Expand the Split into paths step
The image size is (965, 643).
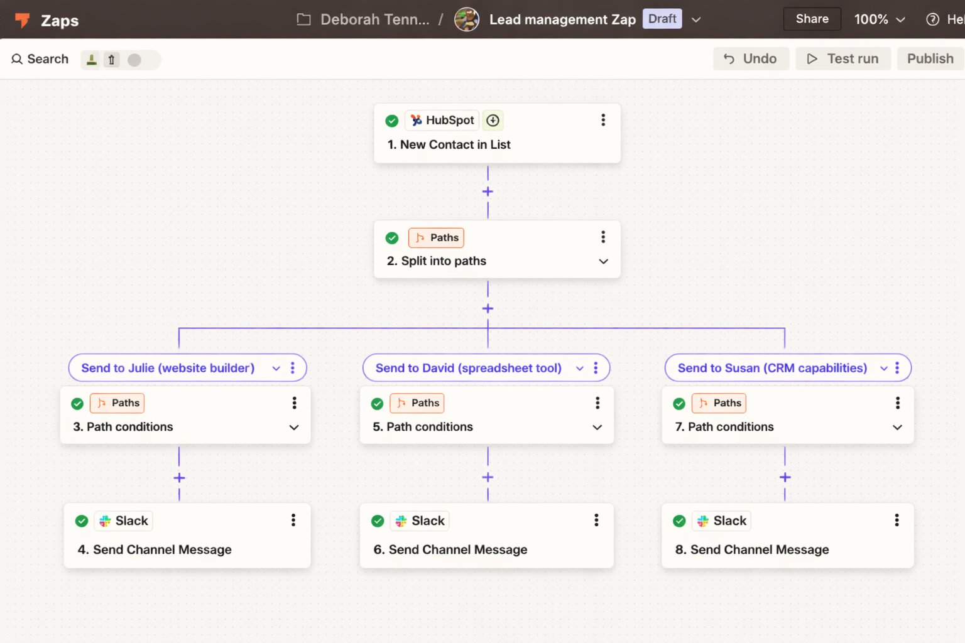click(x=603, y=261)
